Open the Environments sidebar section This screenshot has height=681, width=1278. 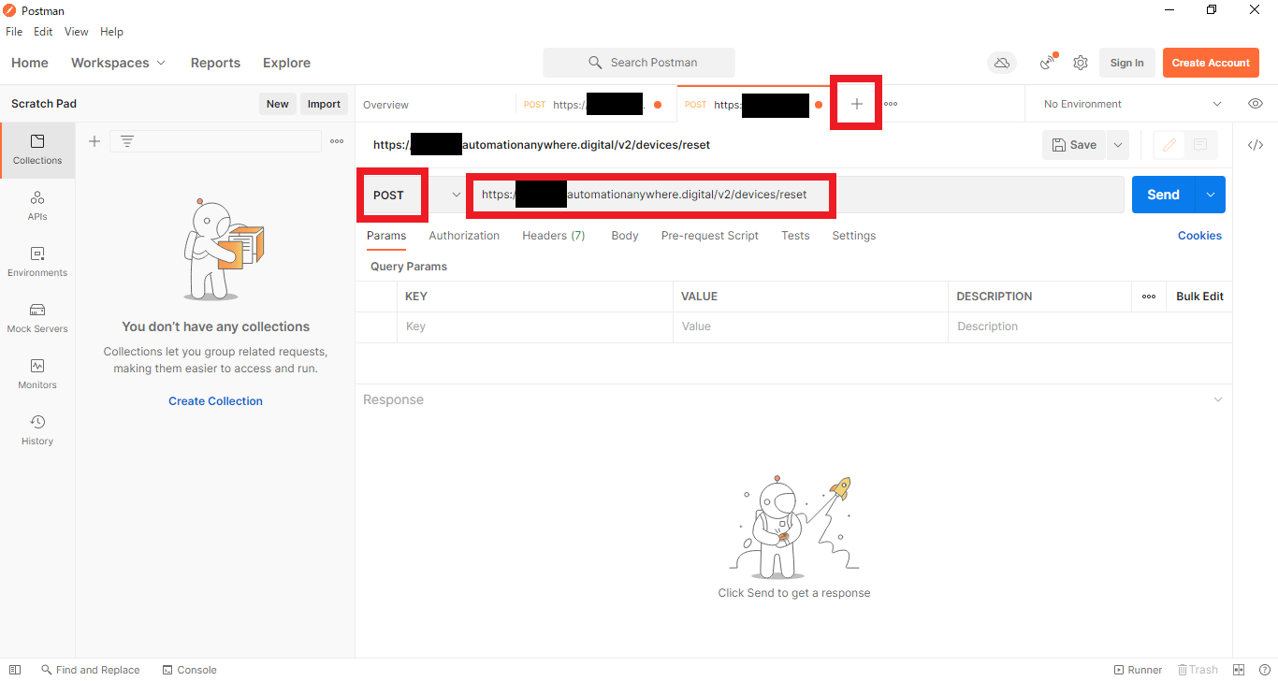click(37, 262)
